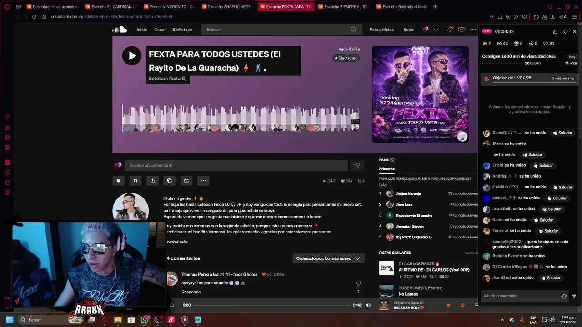
Task: Show FANS info tooltip icon
Action: click(392, 160)
